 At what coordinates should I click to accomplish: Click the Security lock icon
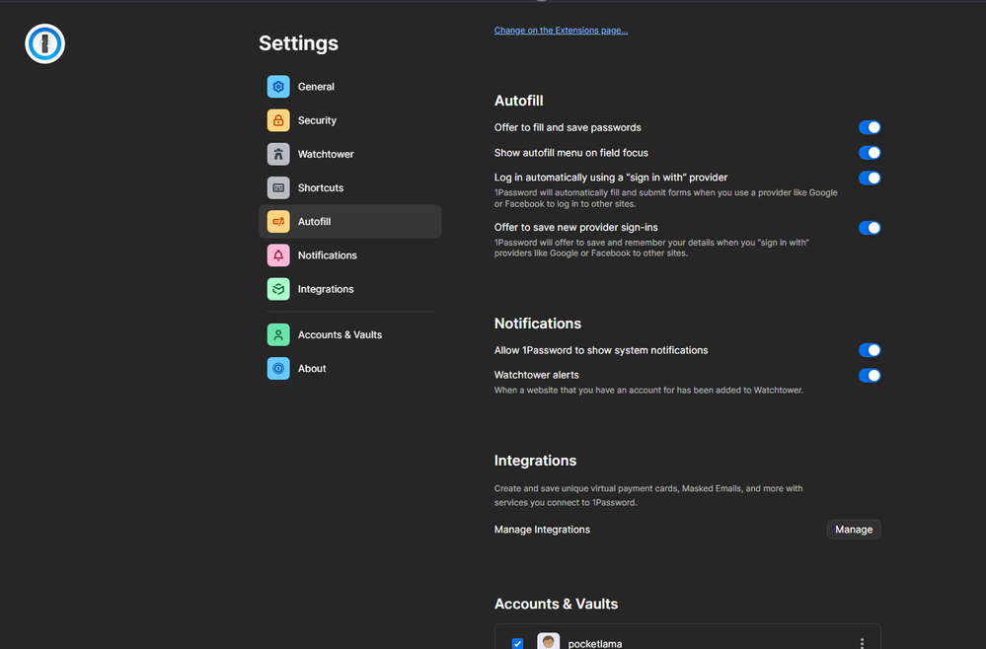click(x=278, y=120)
